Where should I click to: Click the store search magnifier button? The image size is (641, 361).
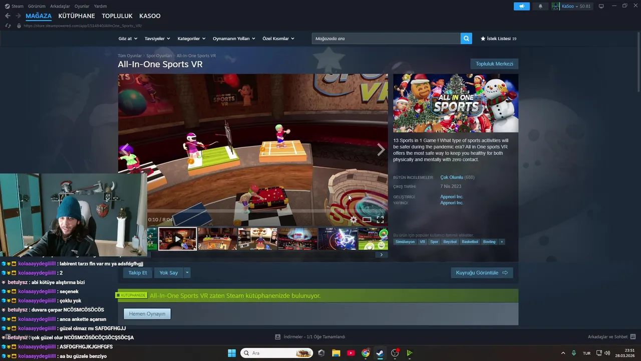(466, 38)
